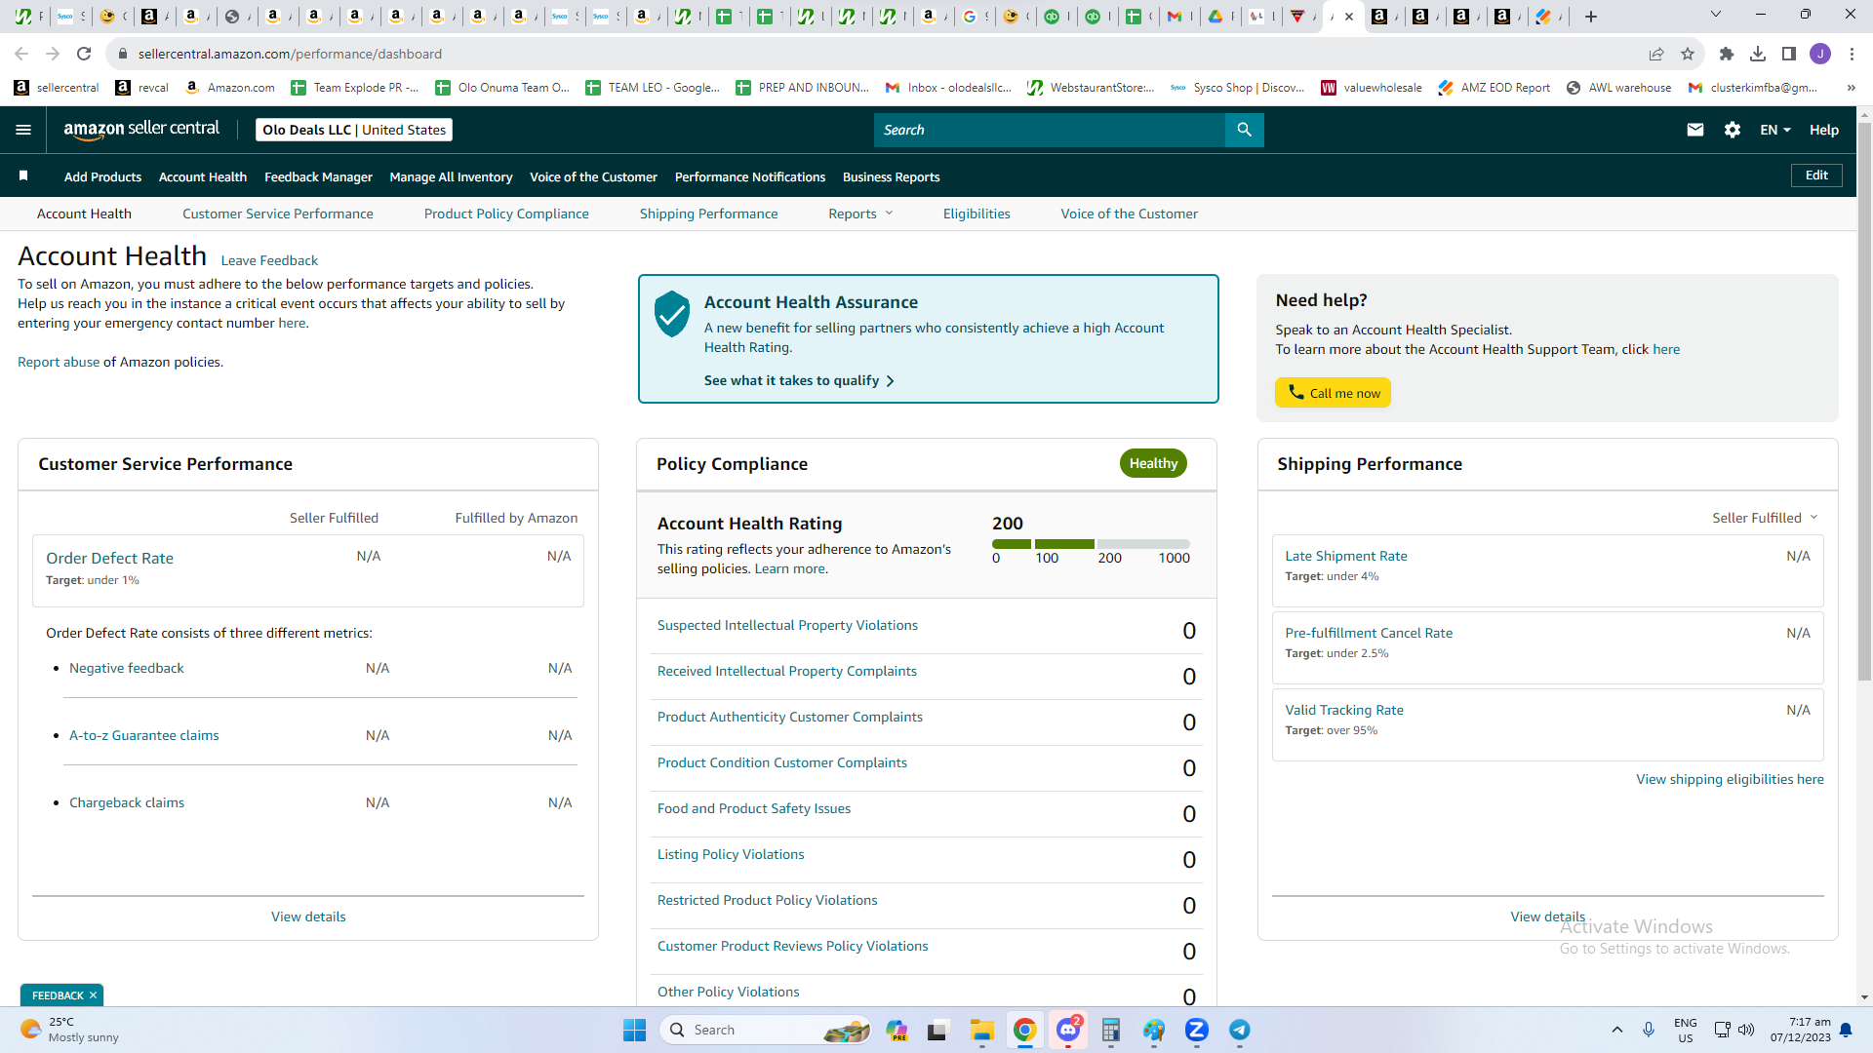Open new browser tab plus button
The width and height of the screenshot is (1873, 1053).
pos(1591,17)
